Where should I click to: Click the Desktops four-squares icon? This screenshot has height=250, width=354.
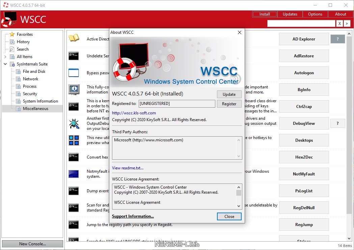click(74, 140)
